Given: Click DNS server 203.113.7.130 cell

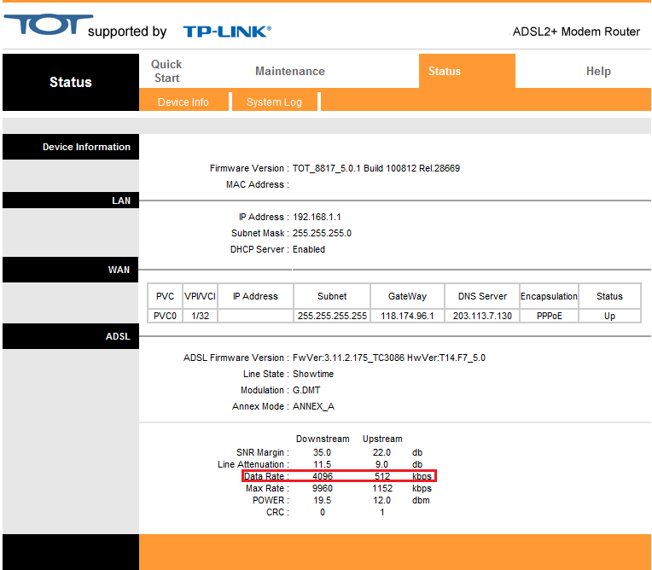Looking at the screenshot, I should point(482,316).
